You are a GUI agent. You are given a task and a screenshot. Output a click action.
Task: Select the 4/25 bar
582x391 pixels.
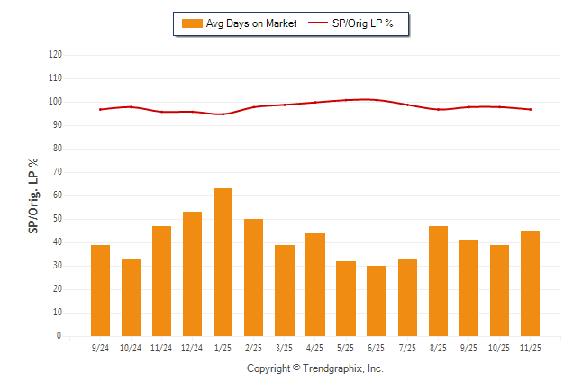(314, 285)
